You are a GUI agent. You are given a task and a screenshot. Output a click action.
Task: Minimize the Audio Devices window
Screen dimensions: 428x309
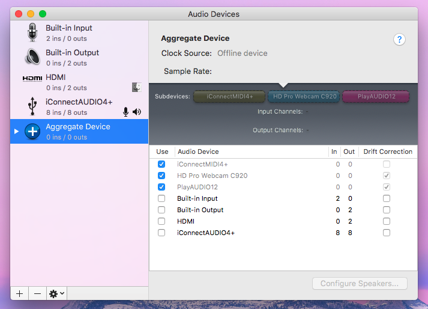coord(31,14)
